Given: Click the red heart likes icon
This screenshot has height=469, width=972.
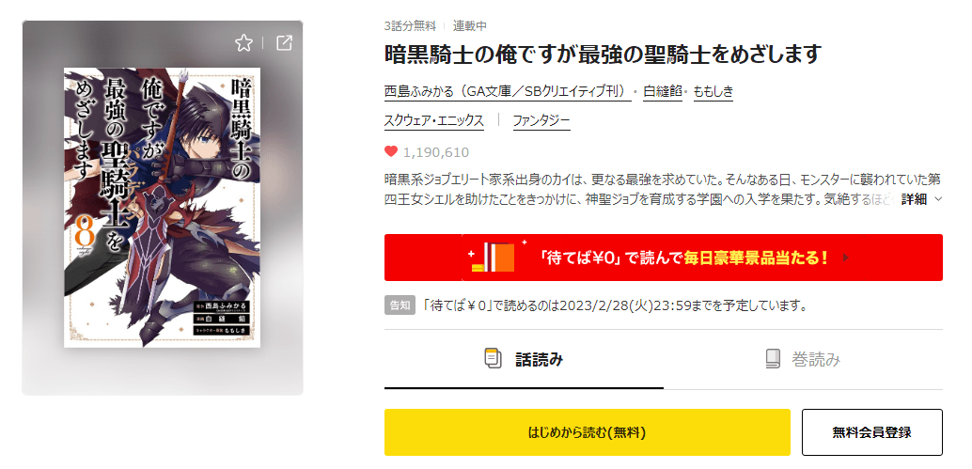Looking at the screenshot, I should [391, 151].
